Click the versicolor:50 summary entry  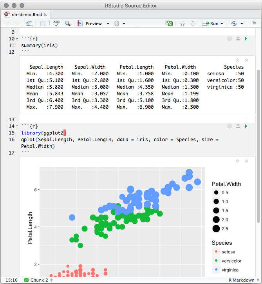point(225,80)
